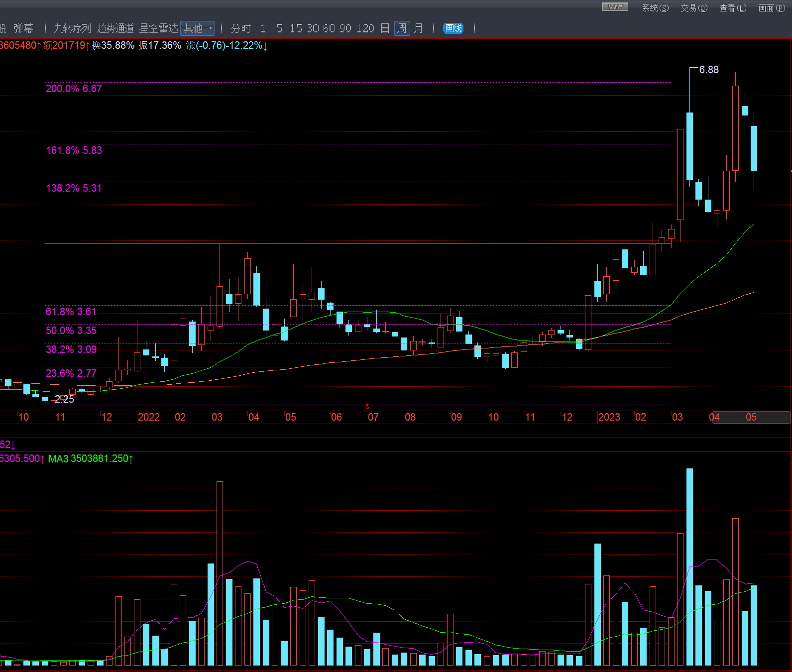The image size is (792, 672).
Task: Switch to 30-minute period
Action: [313, 28]
